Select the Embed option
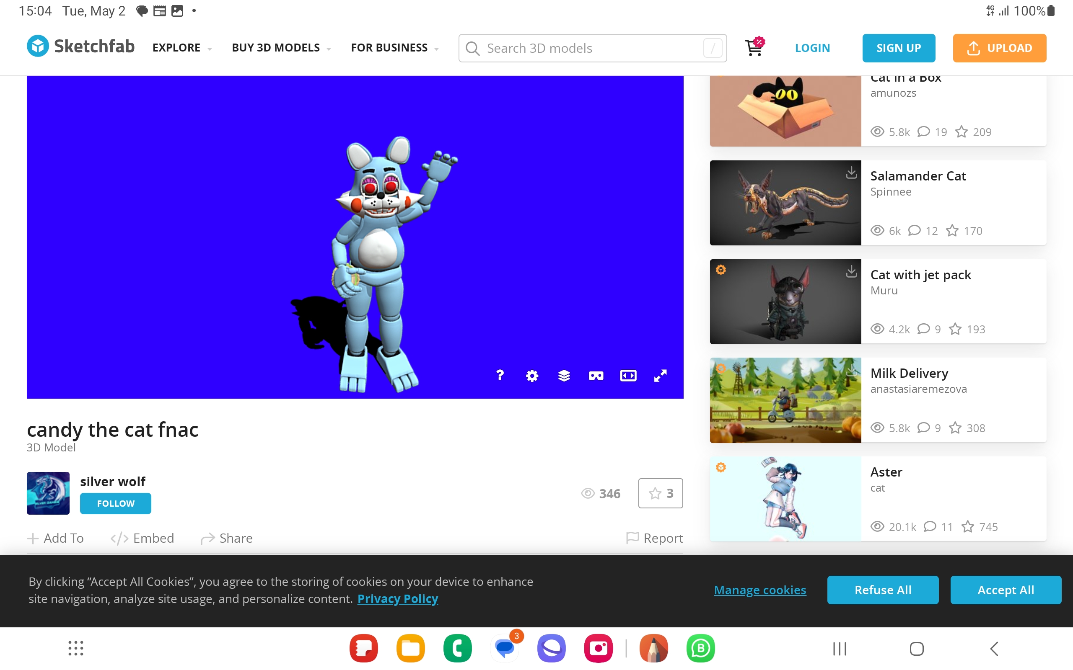Viewport: 1073px width, 670px height. point(143,538)
